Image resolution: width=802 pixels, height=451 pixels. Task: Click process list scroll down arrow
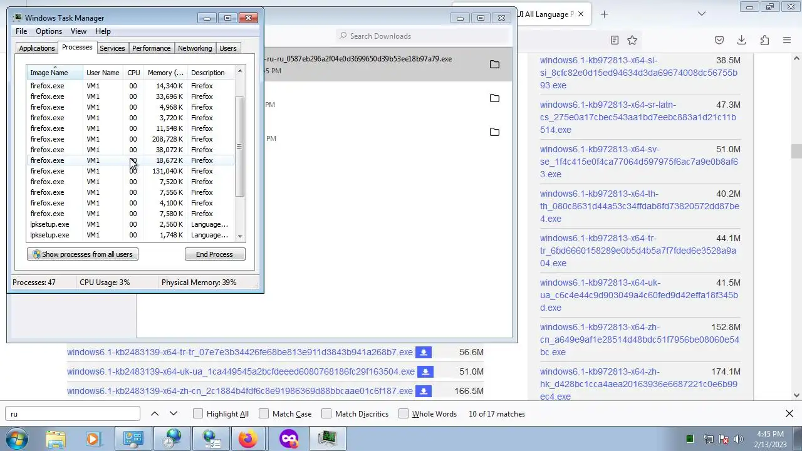[x=239, y=236]
